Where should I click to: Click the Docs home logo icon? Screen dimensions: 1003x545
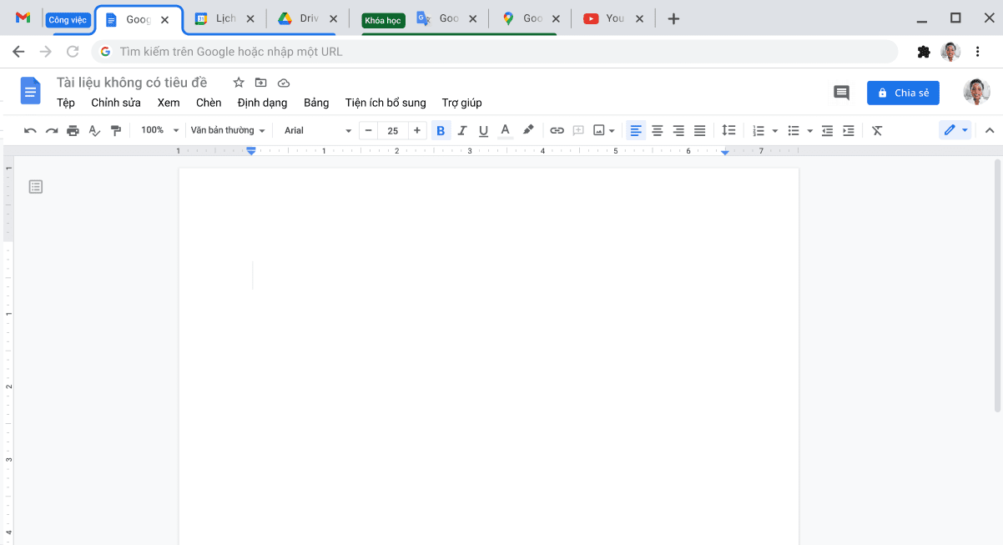point(30,91)
